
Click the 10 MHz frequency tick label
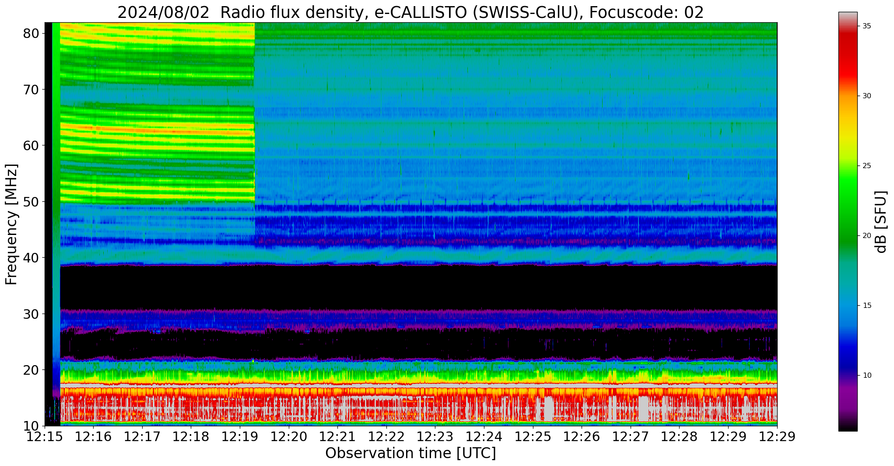click(31, 426)
